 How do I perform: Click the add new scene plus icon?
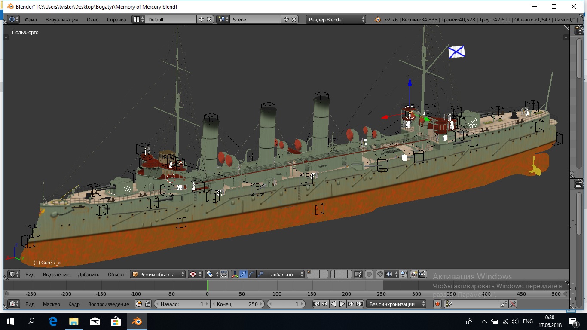point(286,19)
